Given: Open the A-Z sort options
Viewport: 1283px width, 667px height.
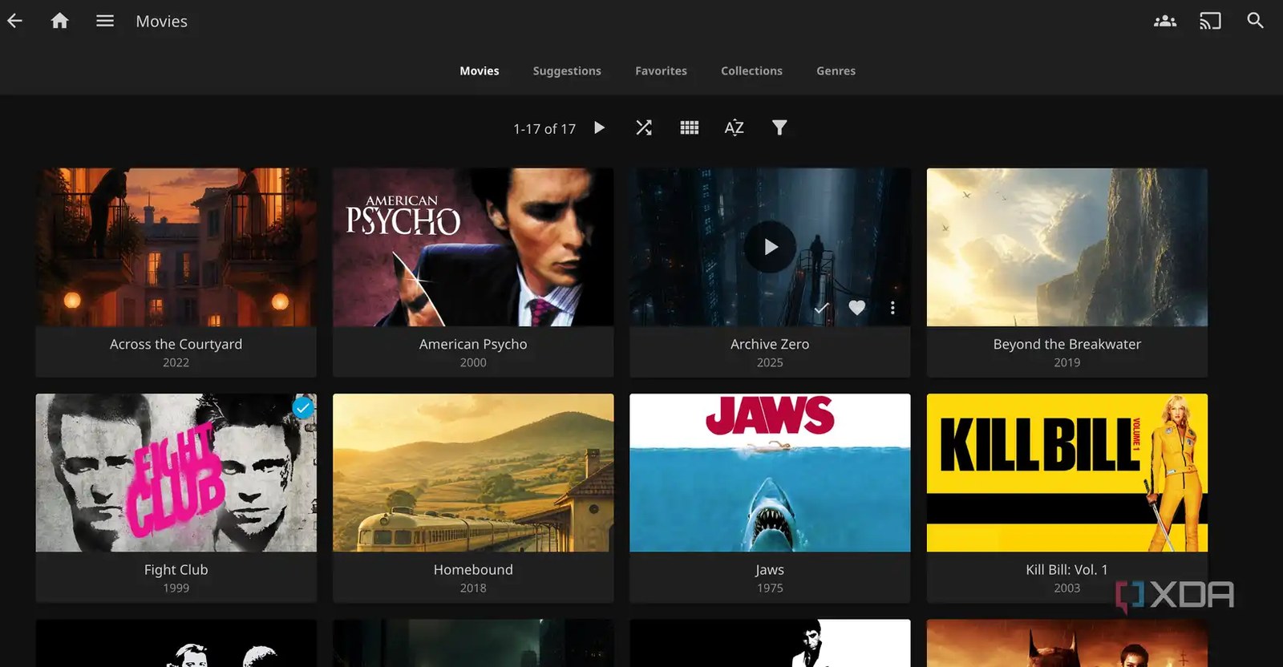Looking at the screenshot, I should point(735,127).
